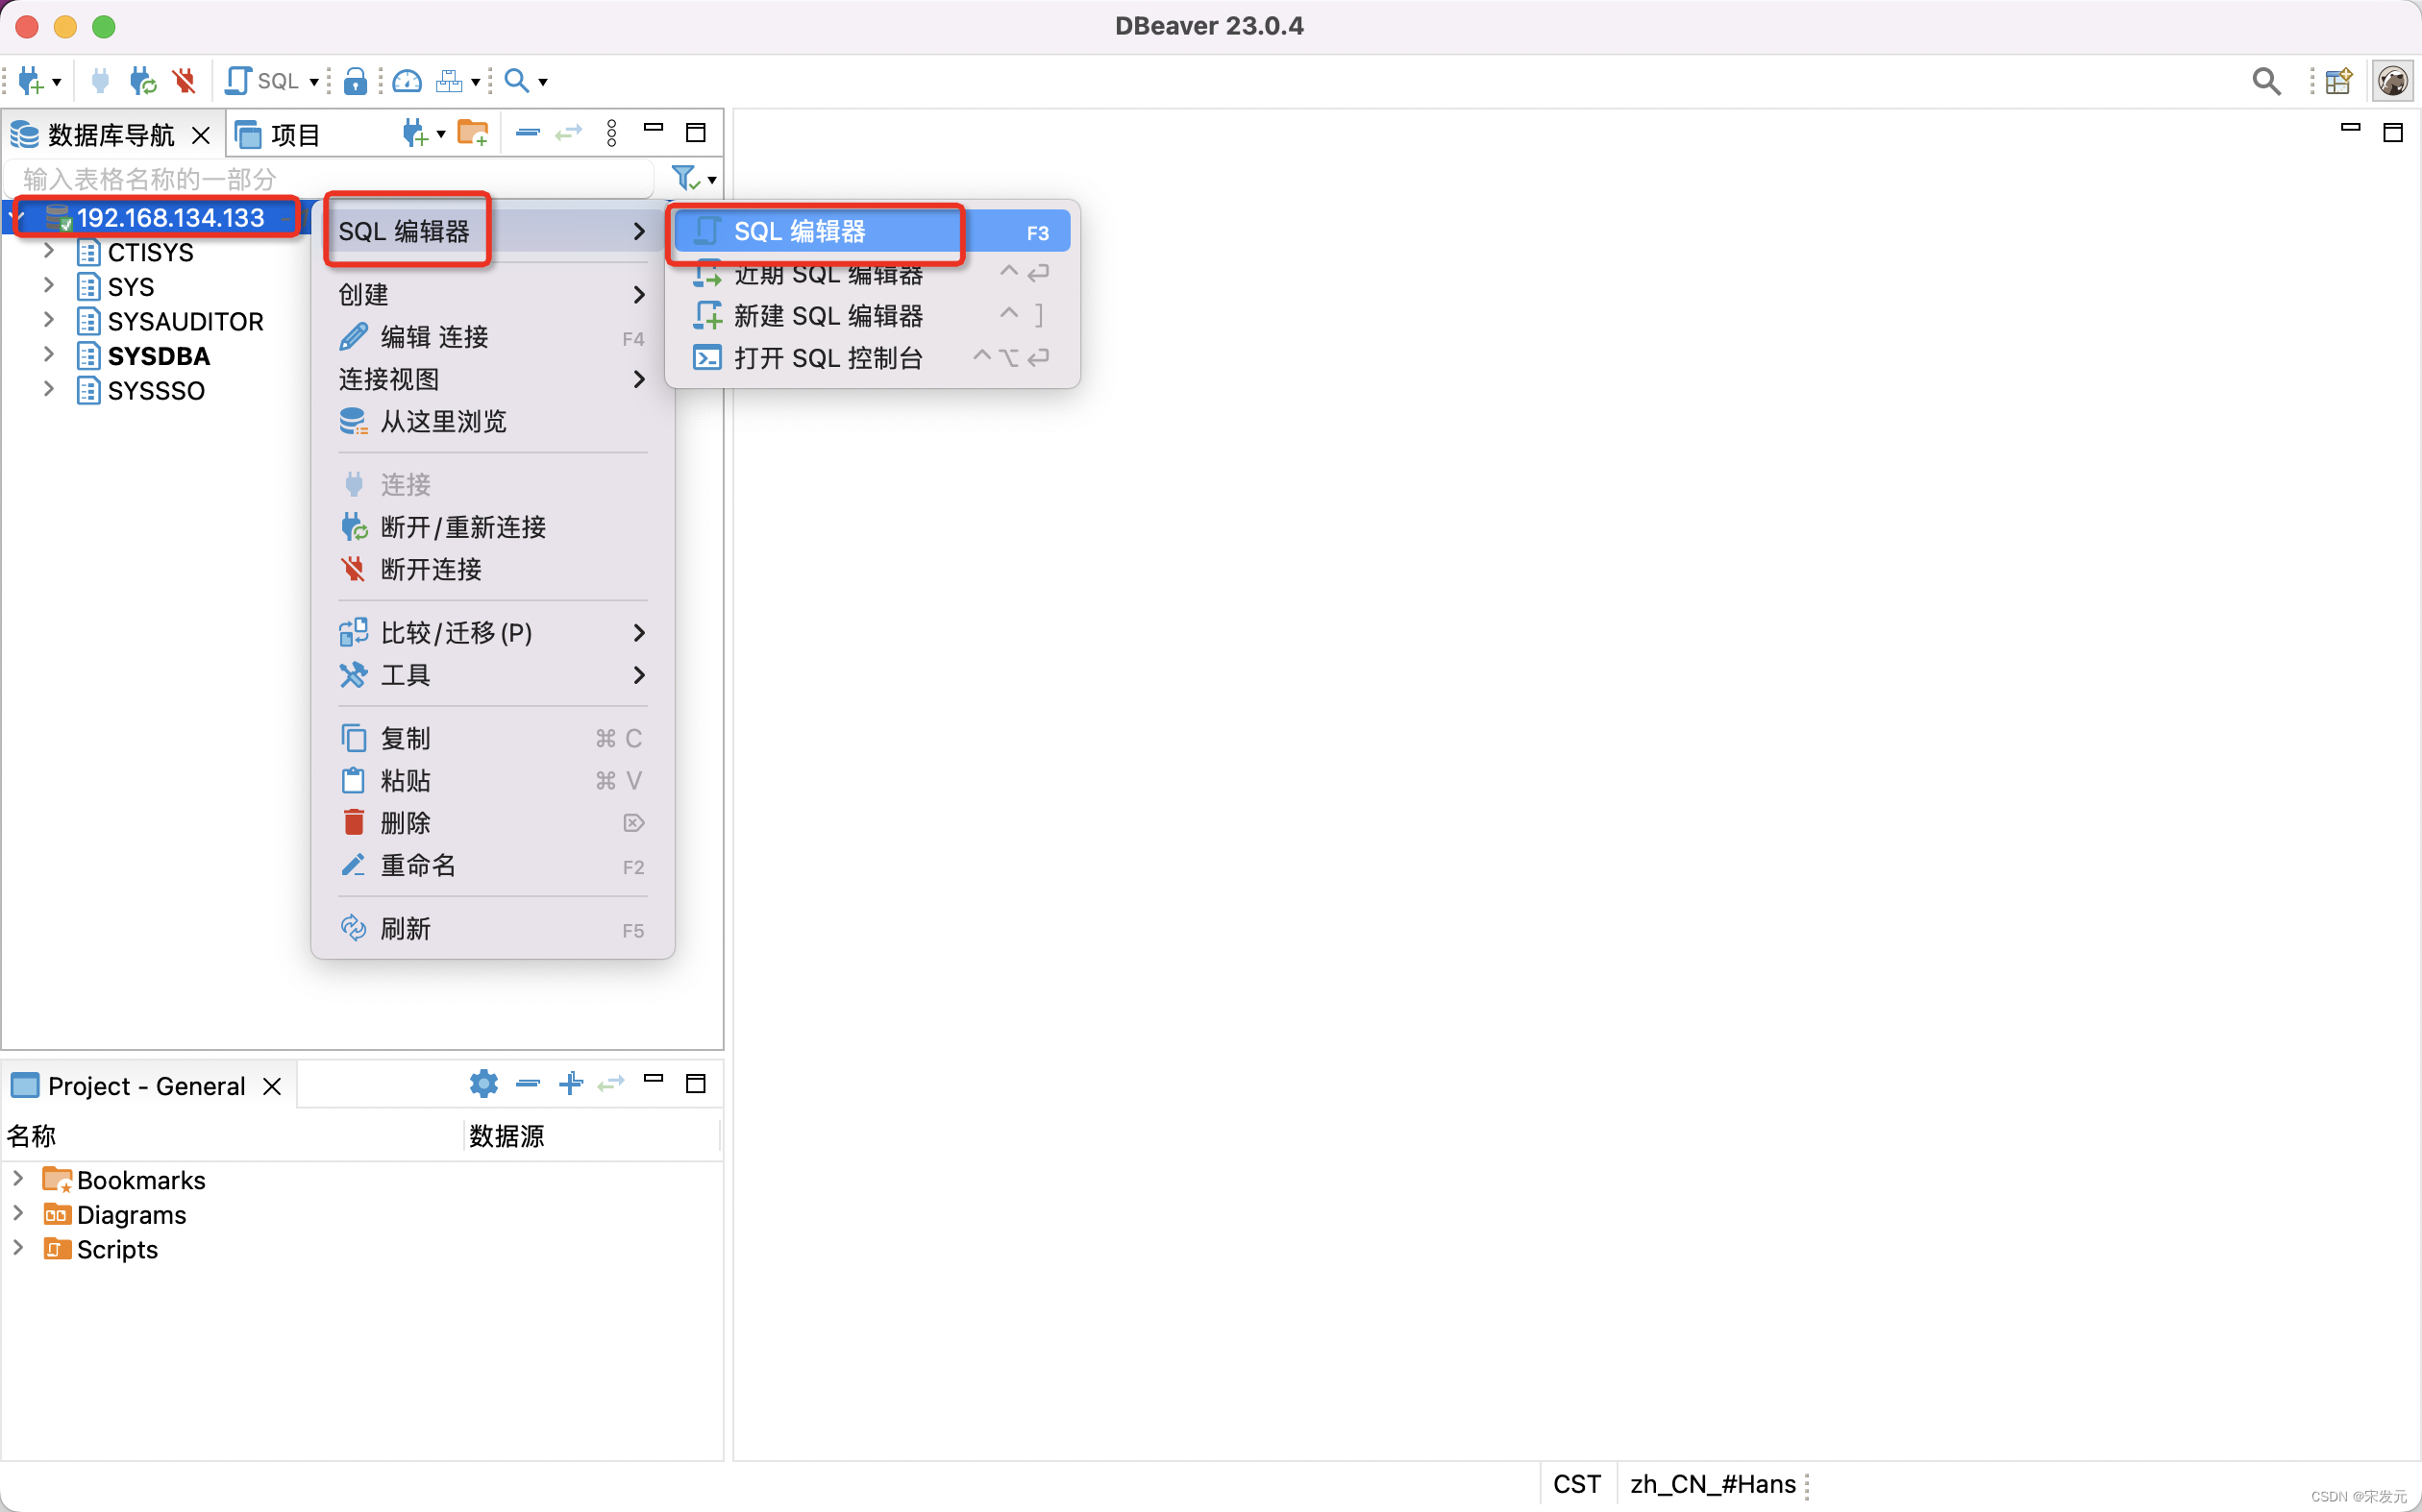Click the new folder icon in navigator
Image resolution: width=2422 pixels, height=1512 pixels.
(473, 132)
